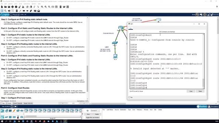
Task: Switch to the Logical workspace tab
Action: [x=5, y=15]
